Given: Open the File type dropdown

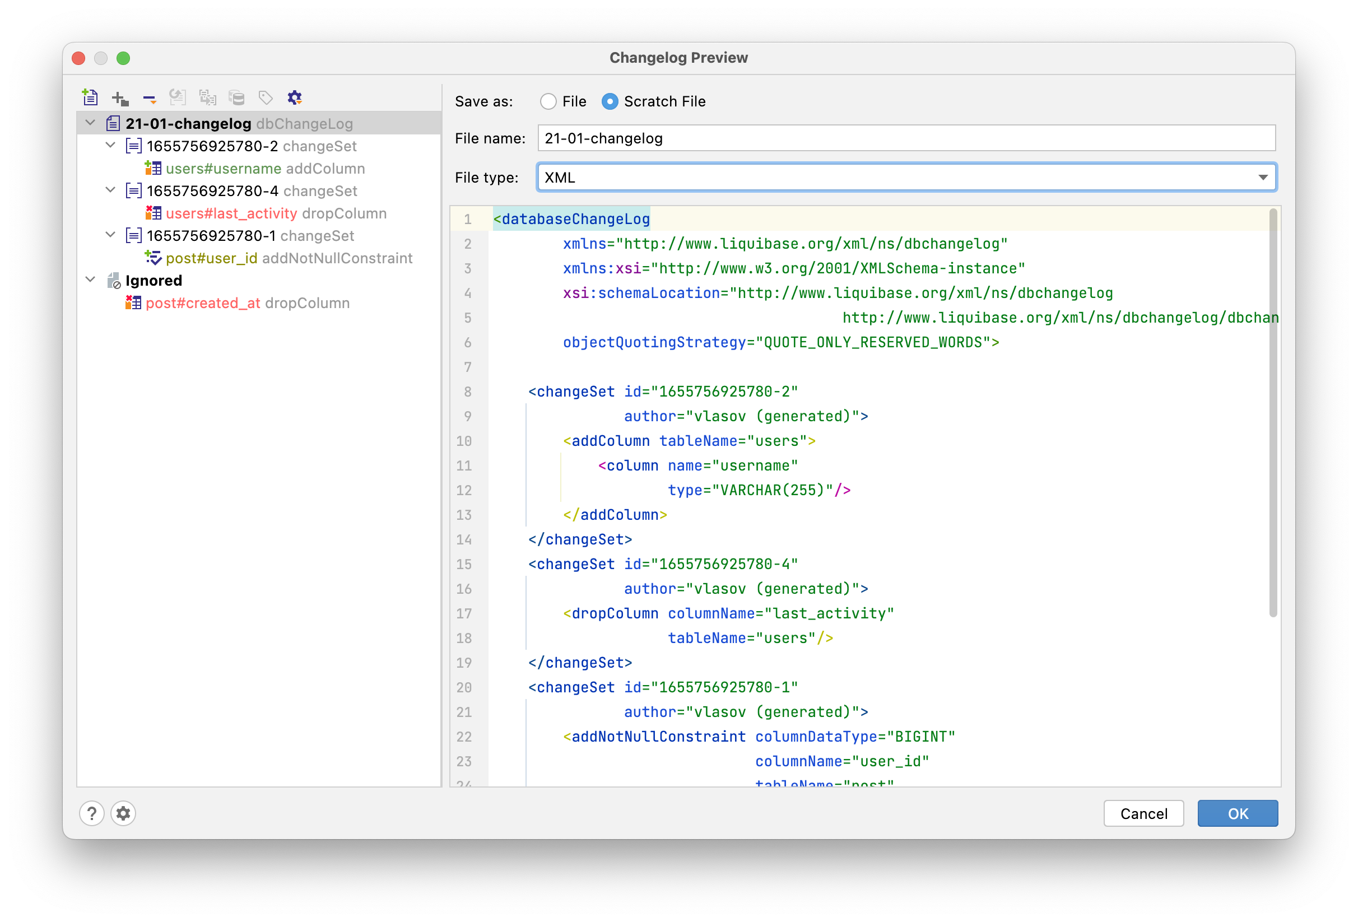Looking at the screenshot, I should point(1263,177).
